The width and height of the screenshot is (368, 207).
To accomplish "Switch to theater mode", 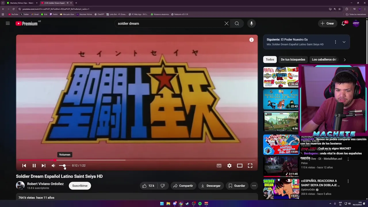I will point(240,166).
